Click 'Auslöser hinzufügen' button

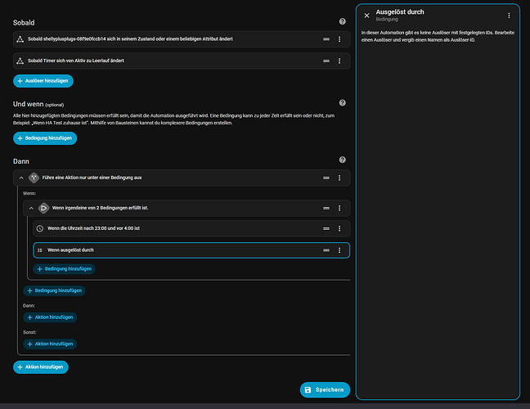[x=43, y=81]
